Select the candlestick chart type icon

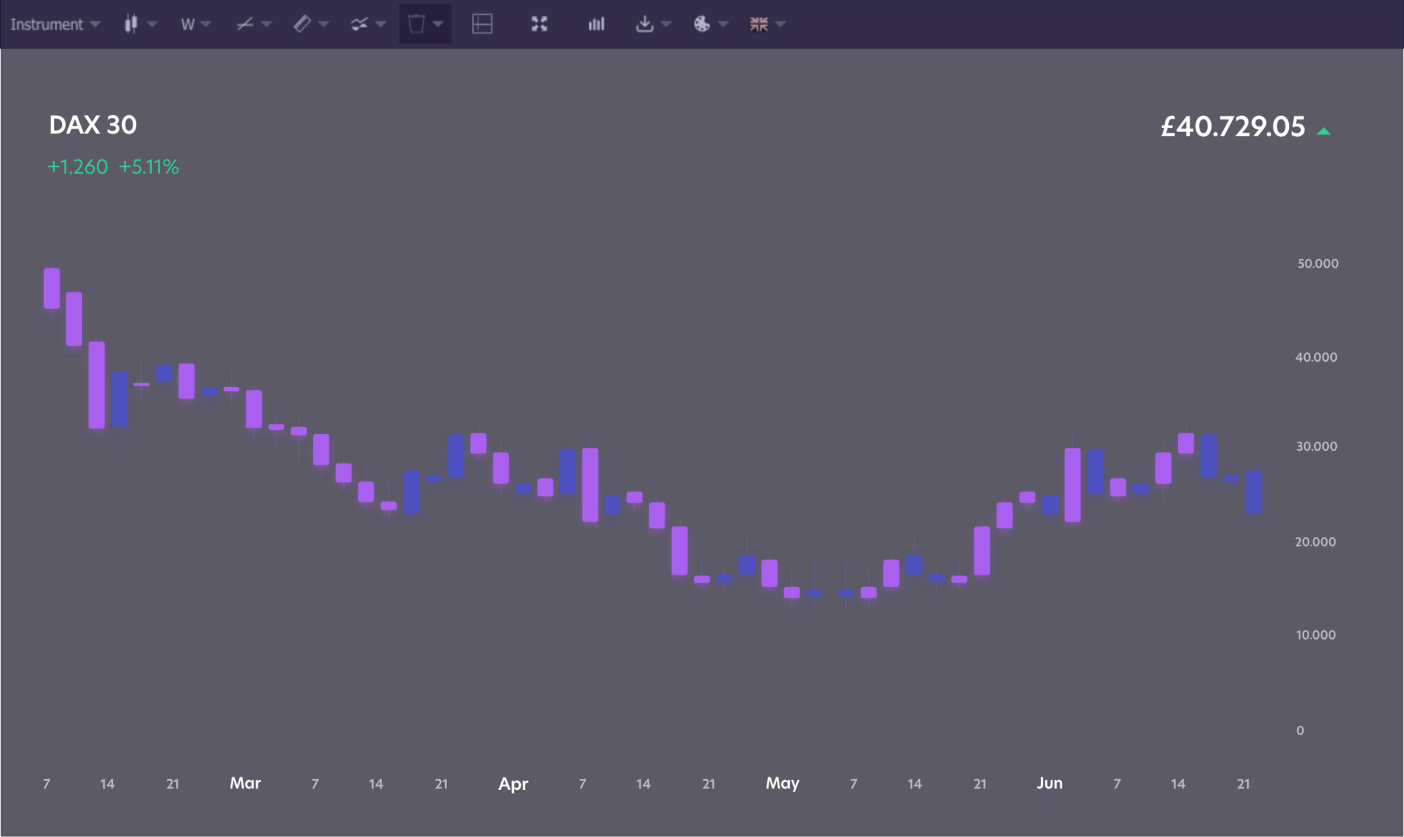coord(131,24)
